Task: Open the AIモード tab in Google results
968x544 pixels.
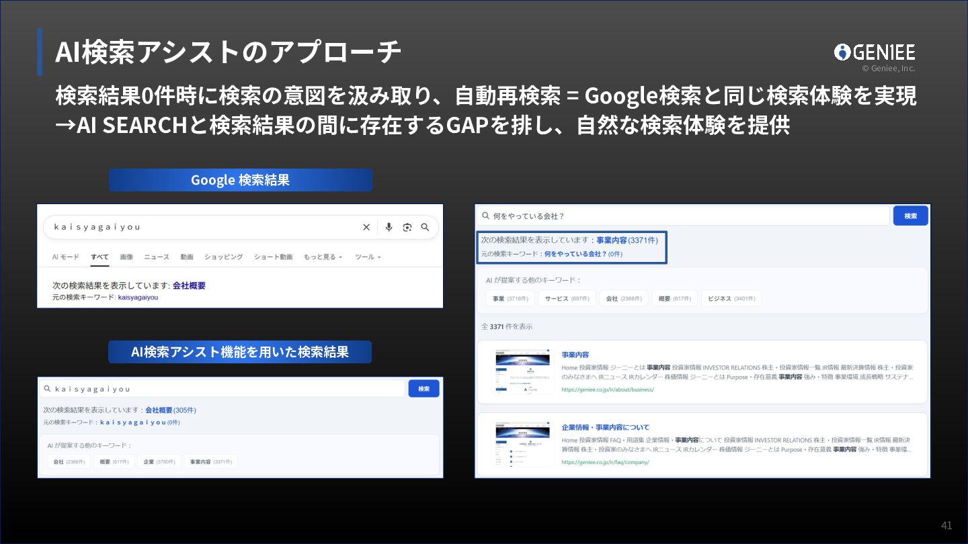Action: pyautogui.click(x=66, y=257)
